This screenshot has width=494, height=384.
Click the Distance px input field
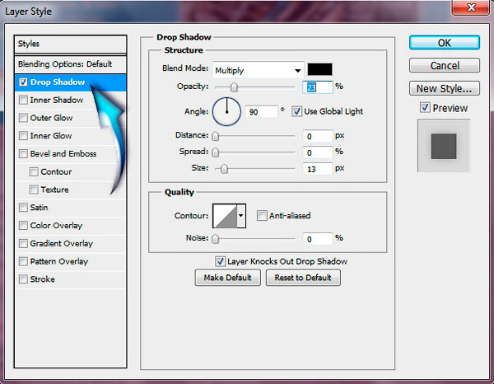[318, 136]
